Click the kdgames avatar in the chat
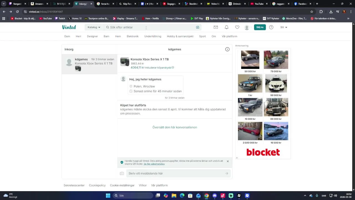355x200 pixels. pyautogui.click(x=123, y=79)
